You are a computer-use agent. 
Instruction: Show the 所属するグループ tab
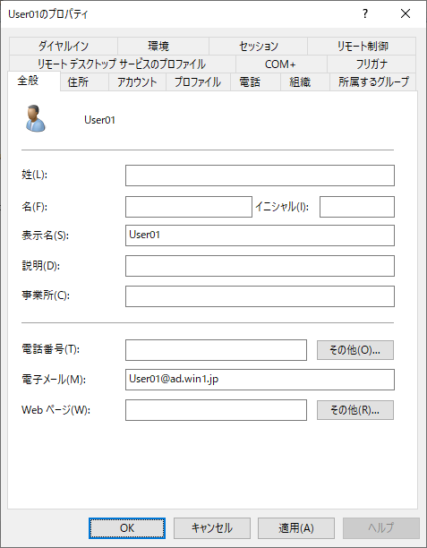pyautogui.click(x=373, y=82)
